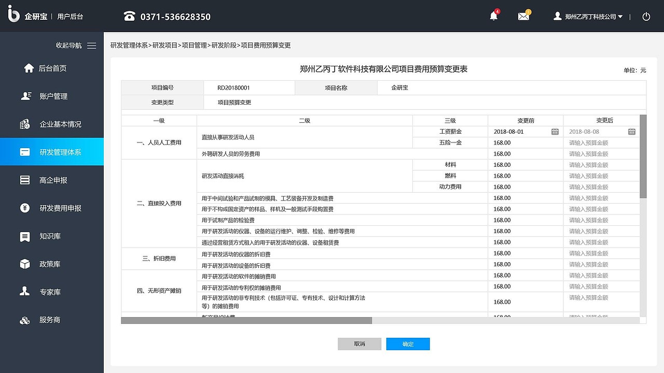The height and width of the screenshot is (373, 664).
Task: Click the 确定 confirm button
Action: 408,343
